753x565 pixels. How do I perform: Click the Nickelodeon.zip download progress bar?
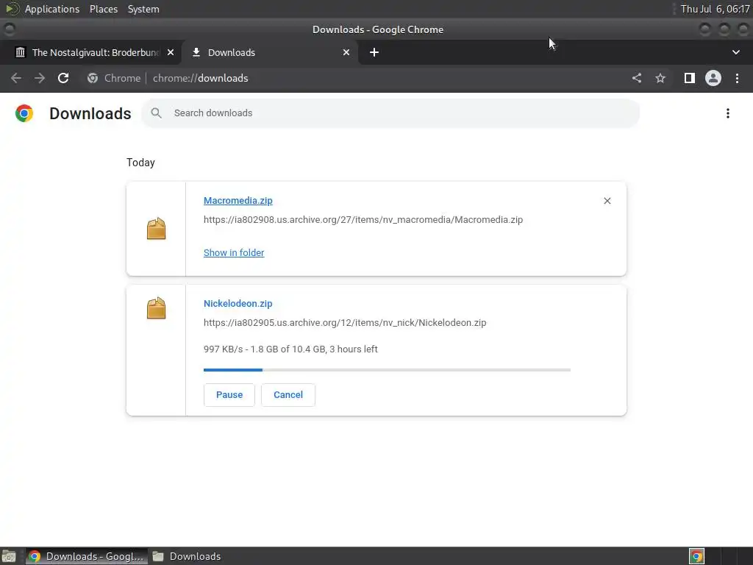point(387,370)
